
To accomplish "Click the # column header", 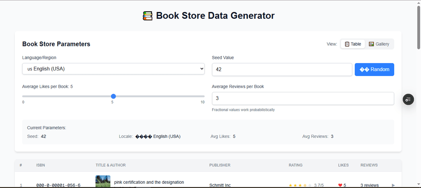I will 21,165.
